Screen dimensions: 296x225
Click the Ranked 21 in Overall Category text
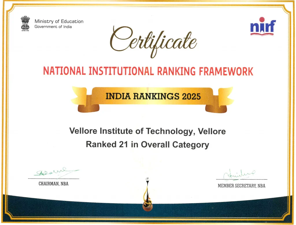coord(147,144)
